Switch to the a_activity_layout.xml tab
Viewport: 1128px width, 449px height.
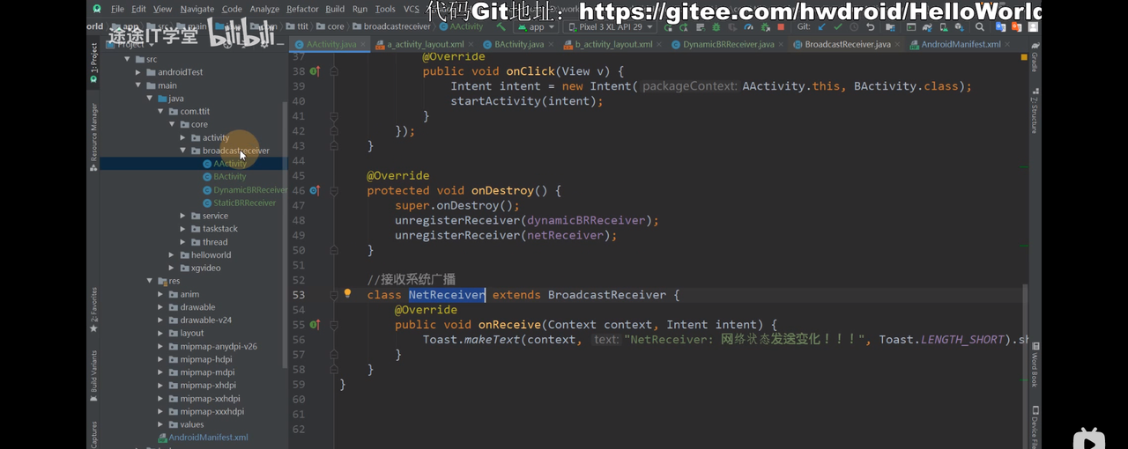[426, 44]
